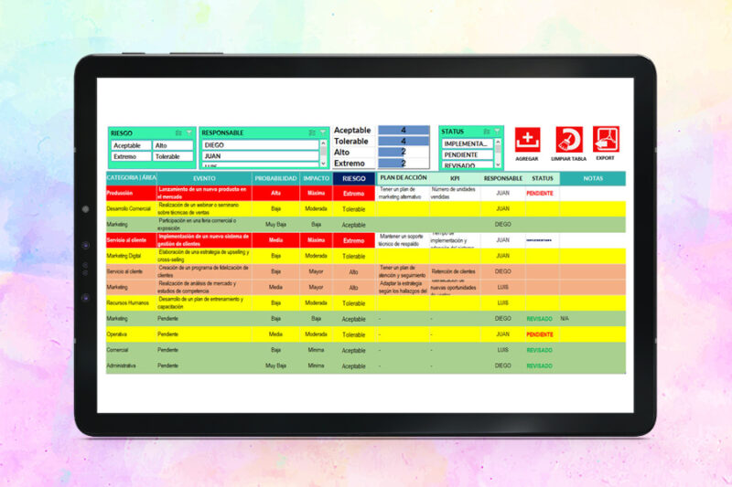Click the Aceptable count data bar
Screen dimensions: 732x487
tap(404, 130)
